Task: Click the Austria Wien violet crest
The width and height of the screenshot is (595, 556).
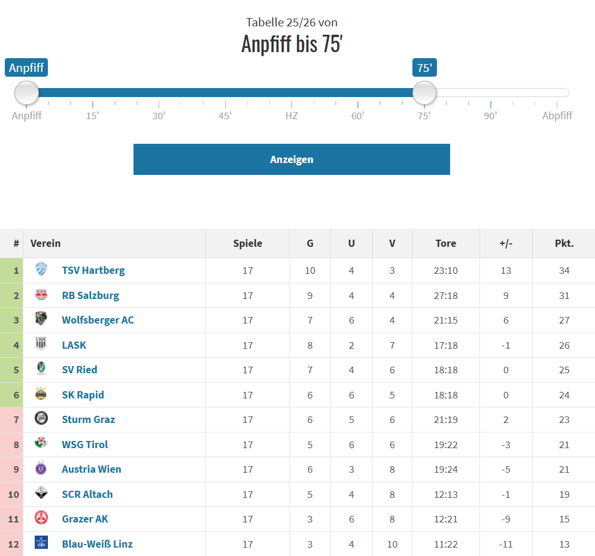Action: tap(41, 469)
